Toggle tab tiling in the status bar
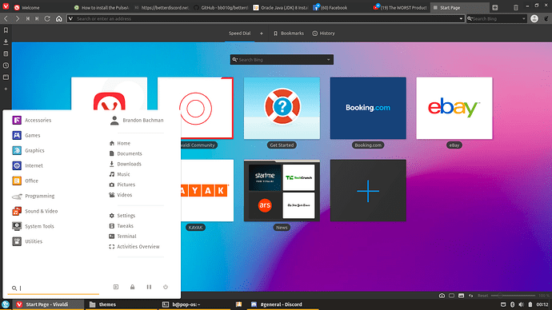 pos(452,296)
